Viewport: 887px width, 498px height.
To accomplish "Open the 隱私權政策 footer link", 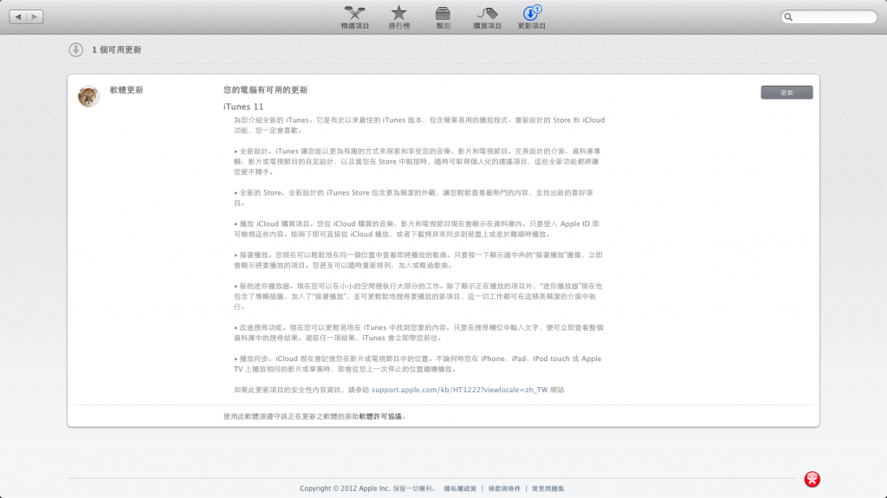I will (460, 488).
